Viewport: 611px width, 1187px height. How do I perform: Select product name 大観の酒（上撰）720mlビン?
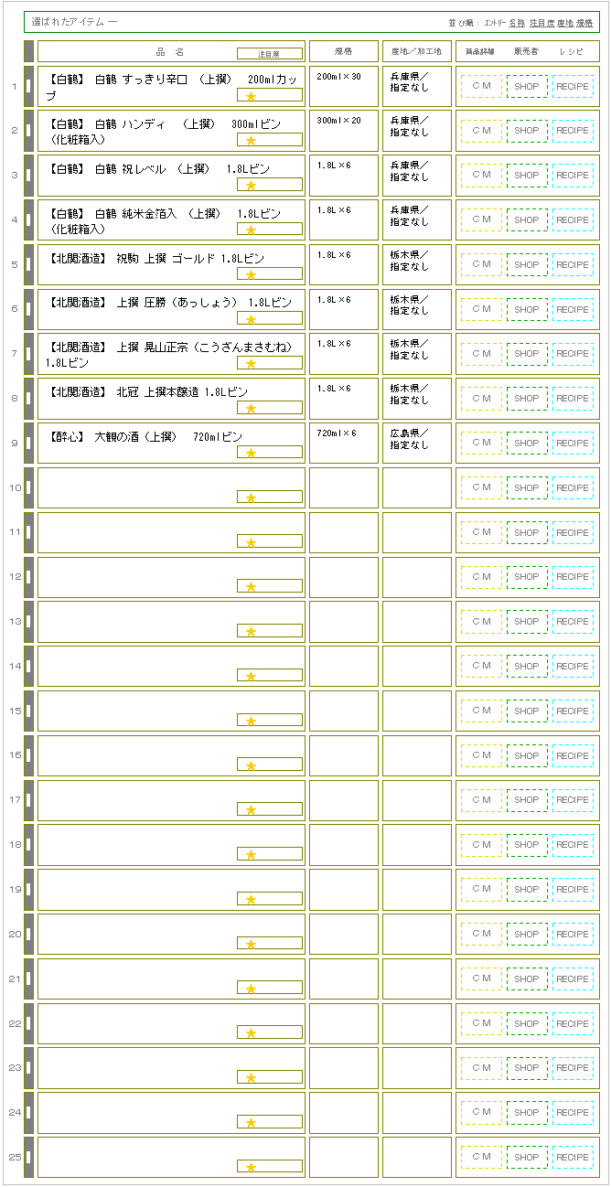[146, 437]
